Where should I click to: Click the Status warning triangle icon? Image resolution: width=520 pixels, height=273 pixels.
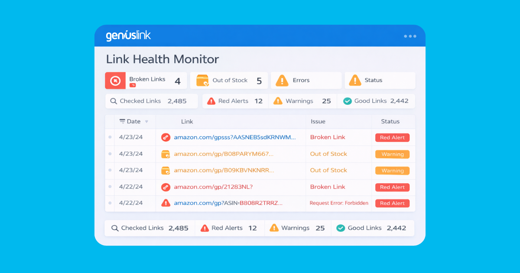pyautogui.click(x=355, y=80)
